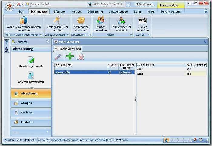
Task: Open Abrechnungskontrolle with green checkmark
Action: point(31,60)
